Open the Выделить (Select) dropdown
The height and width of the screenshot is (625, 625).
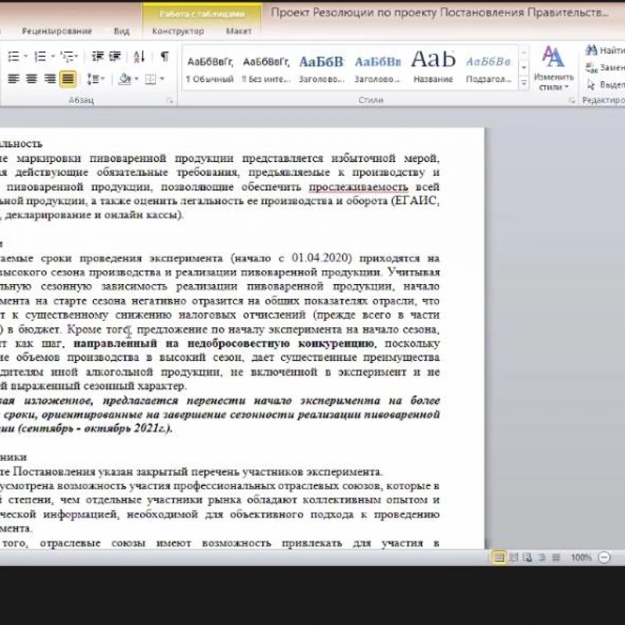(x=605, y=85)
